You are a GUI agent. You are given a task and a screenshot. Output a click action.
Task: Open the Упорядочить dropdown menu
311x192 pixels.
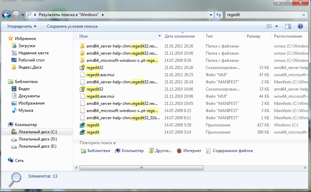point(22,26)
